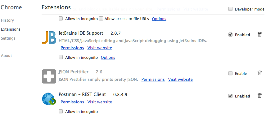The height and width of the screenshot is (117, 266).
Task: Click the Chrome heading in sidebar
Action: (x=11, y=7)
